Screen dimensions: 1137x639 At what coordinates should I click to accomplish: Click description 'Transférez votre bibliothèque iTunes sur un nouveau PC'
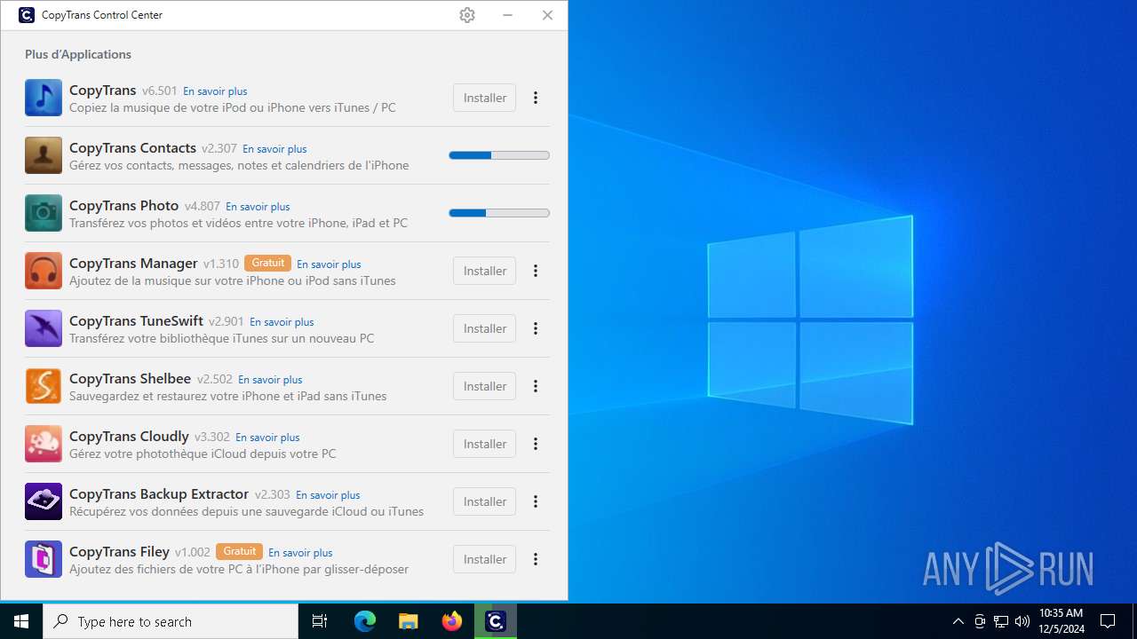point(222,338)
